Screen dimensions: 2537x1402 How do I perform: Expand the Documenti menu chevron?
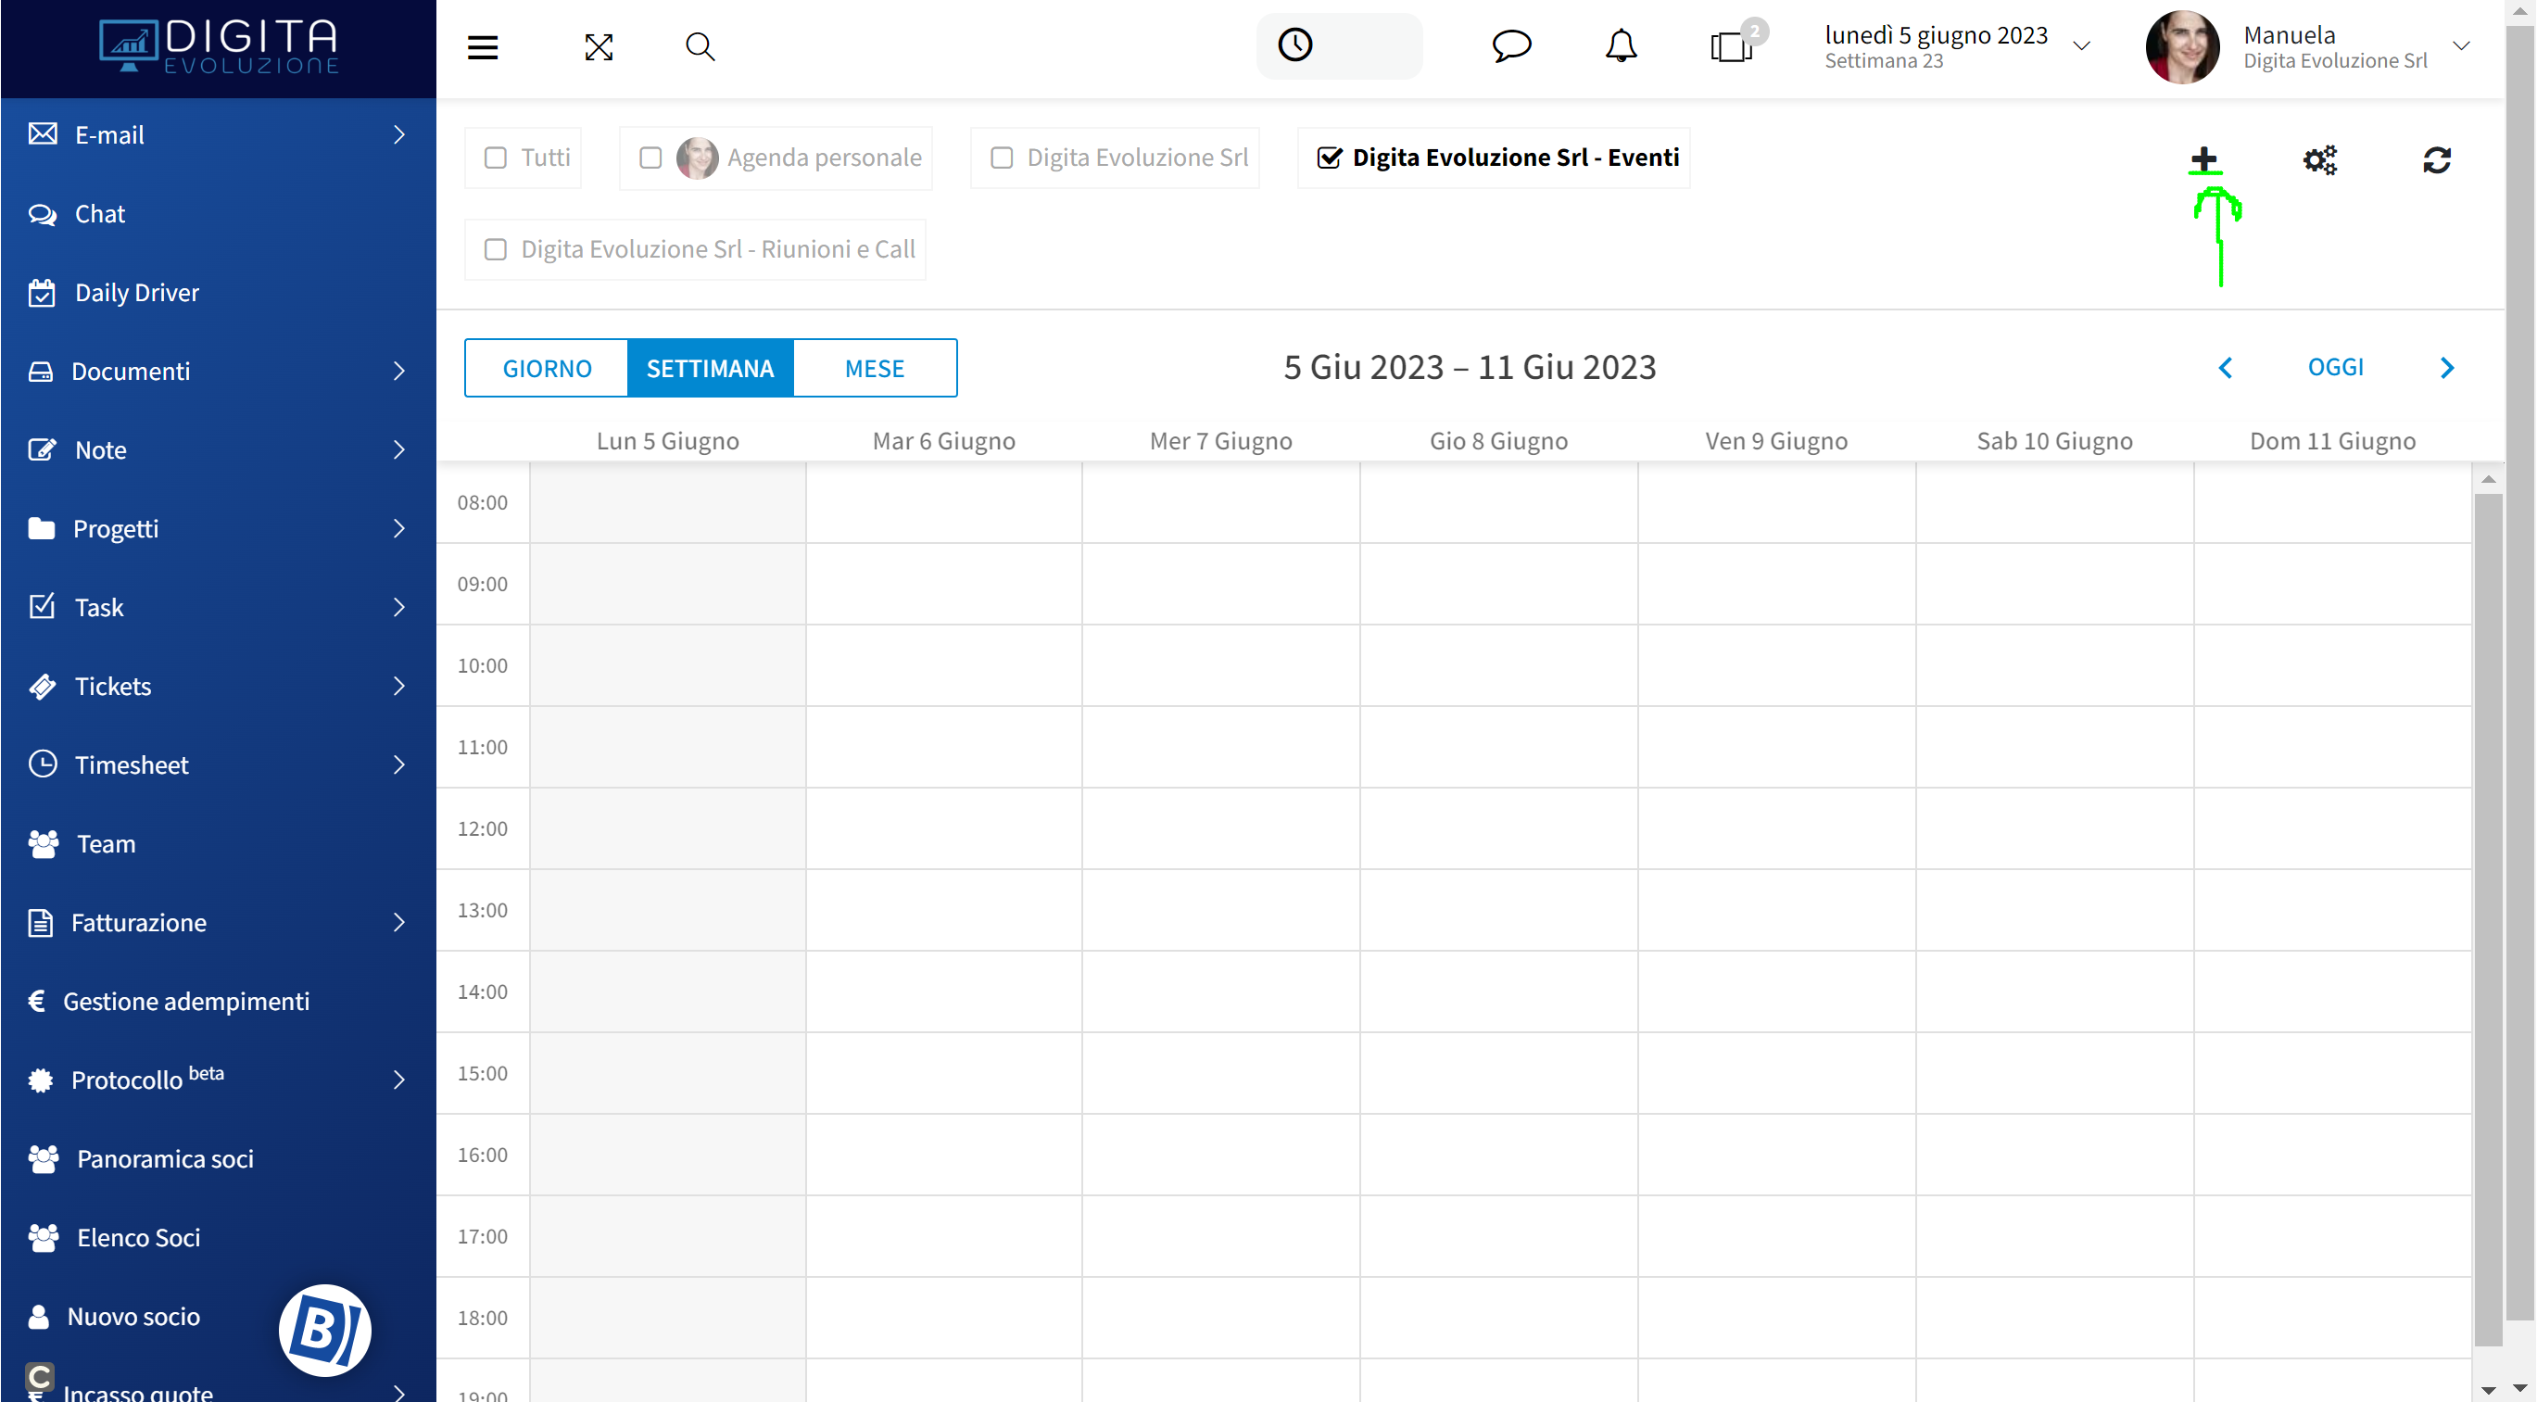click(x=398, y=371)
